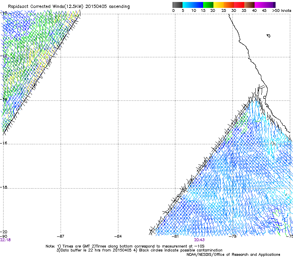
Task: Click the '-78' longitude axis label
Action: point(233,236)
